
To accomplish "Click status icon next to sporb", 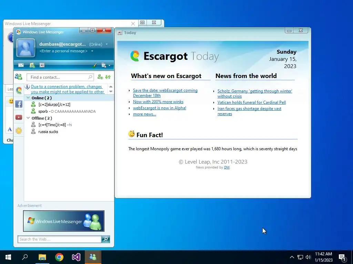I will point(33,111).
